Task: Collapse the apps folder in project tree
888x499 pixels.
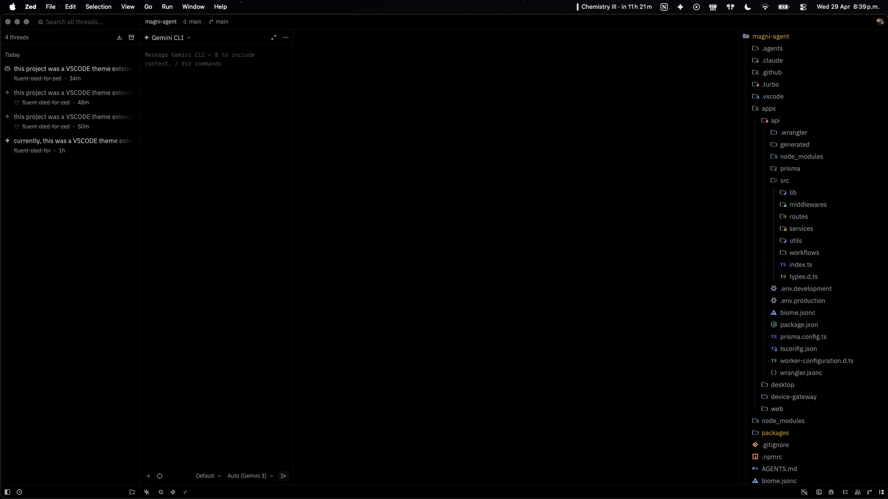Action: point(768,109)
